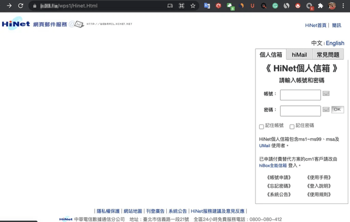Switch language to English
The image size is (350, 222).
[x=335, y=43]
